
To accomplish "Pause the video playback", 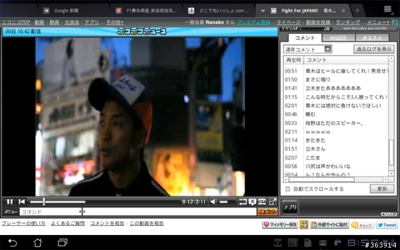I will pos(9,202).
